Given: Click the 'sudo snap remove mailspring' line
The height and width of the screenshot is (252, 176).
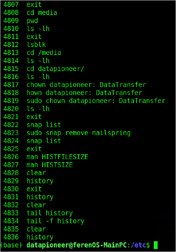Looking at the screenshot, I should point(78,133).
